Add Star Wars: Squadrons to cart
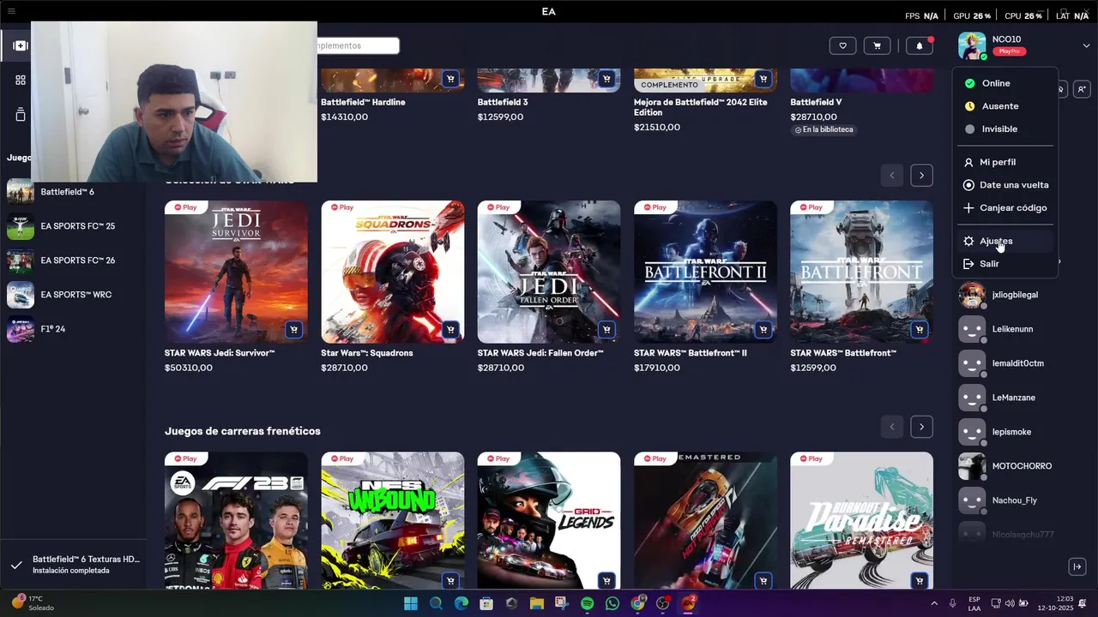The image size is (1098, 617). pyautogui.click(x=450, y=330)
